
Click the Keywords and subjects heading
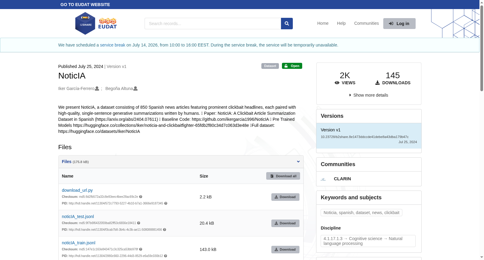(x=351, y=197)
